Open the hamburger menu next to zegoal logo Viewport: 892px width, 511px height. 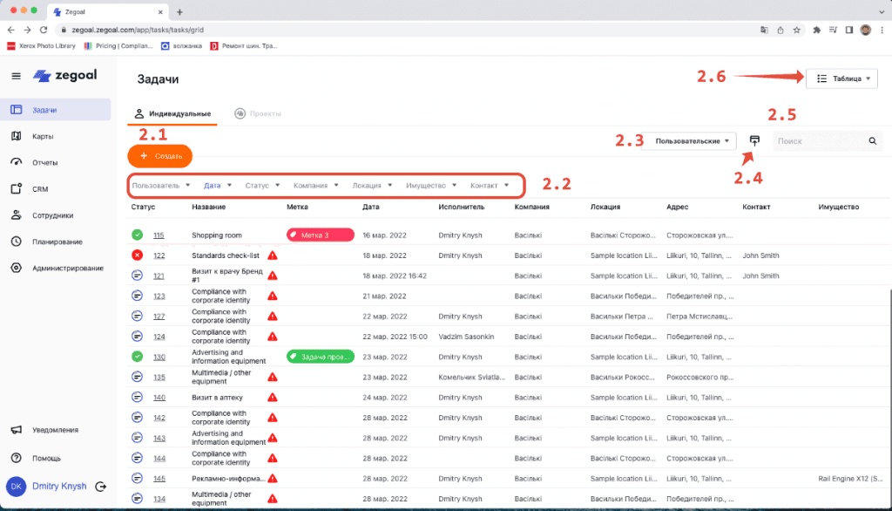(x=16, y=76)
